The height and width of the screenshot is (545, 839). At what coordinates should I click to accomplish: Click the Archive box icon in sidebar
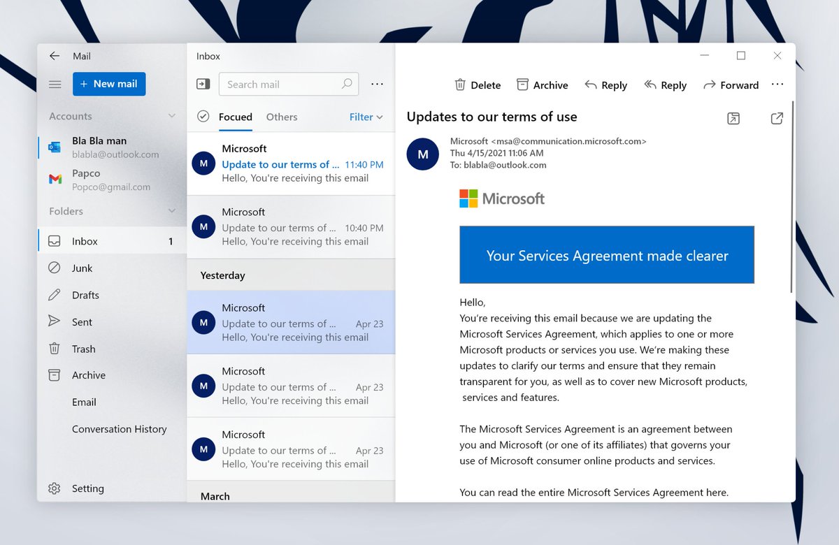click(x=55, y=375)
